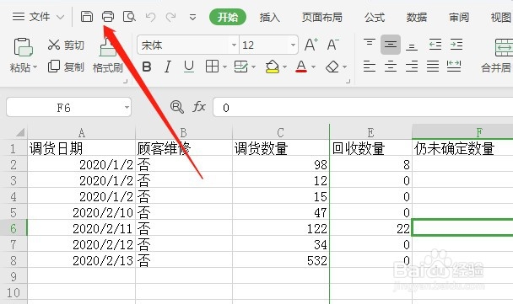Click cell containing 2020/2/11
The height and width of the screenshot is (304, 513).
click(x=82, y=228)
